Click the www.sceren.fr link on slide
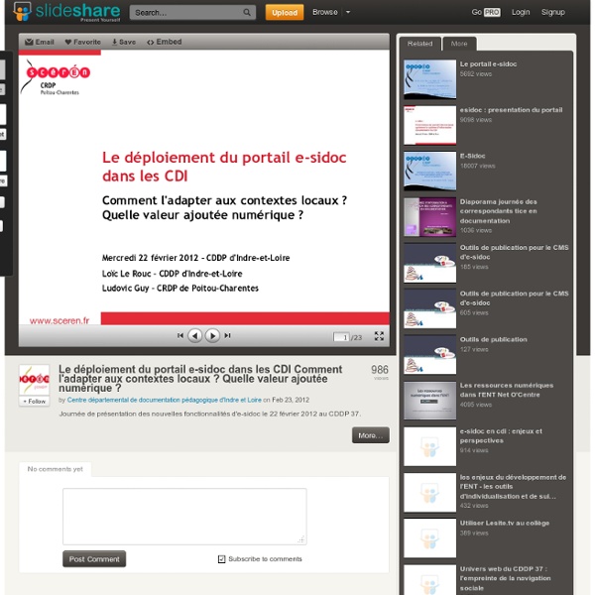The image size is (595, 595). 59,320
